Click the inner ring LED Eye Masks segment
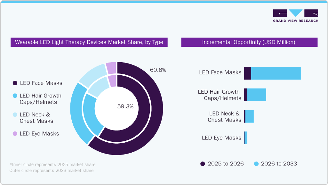The image size is (328, 185). click(113, 81)
